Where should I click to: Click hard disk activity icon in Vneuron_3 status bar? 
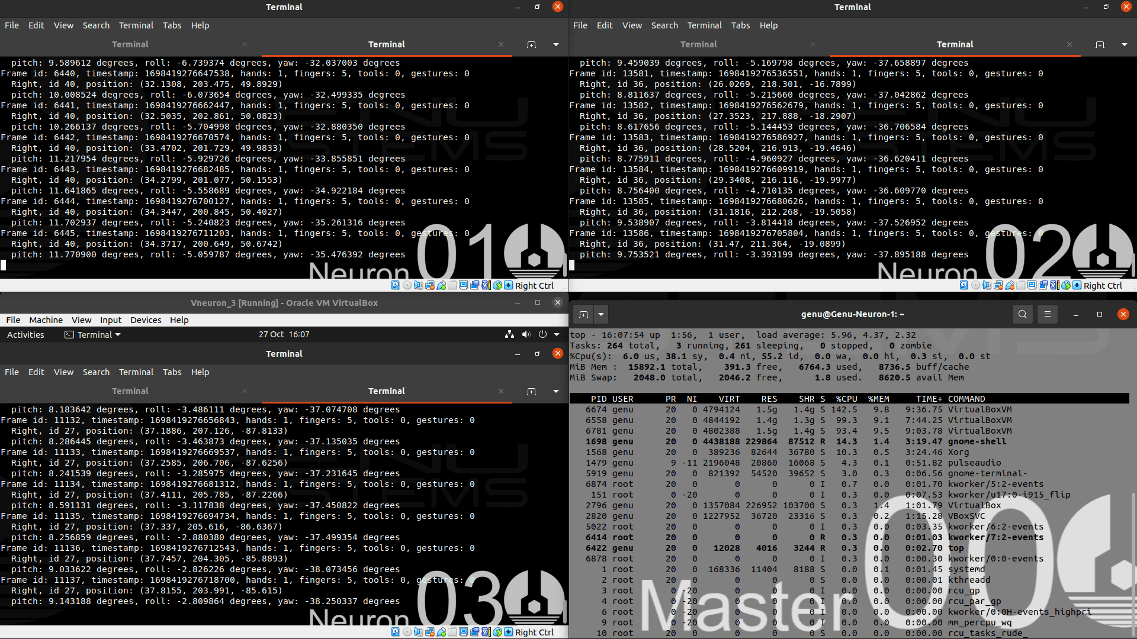pyautogui.click(x=396, y=632)
